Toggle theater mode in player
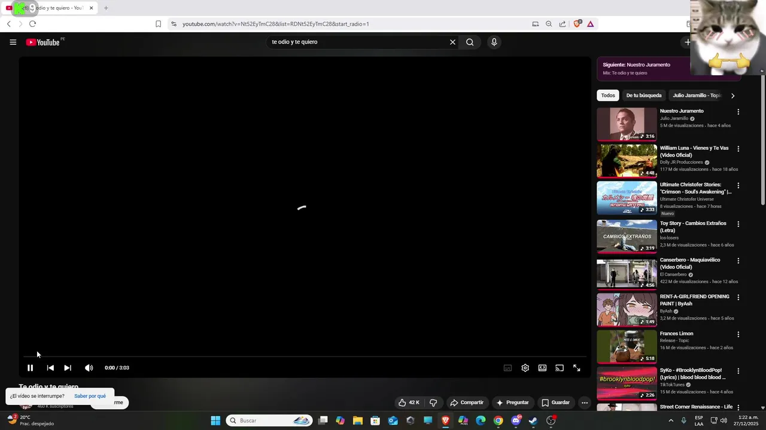This screenshot has height=430, width=766. point(542,368)
